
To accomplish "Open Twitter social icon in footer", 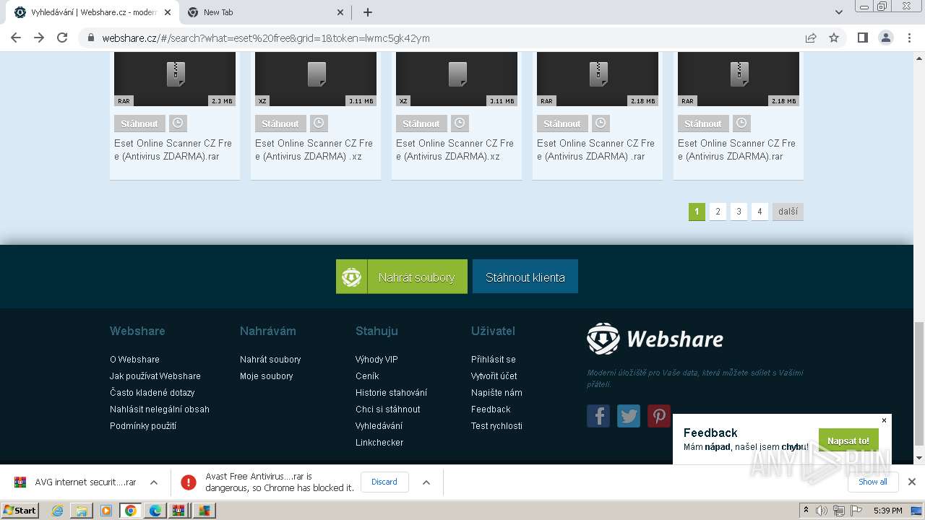I will point(629,416).
